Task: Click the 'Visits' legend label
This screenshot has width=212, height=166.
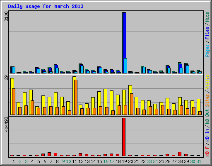Action: click(x=207, y=82)
